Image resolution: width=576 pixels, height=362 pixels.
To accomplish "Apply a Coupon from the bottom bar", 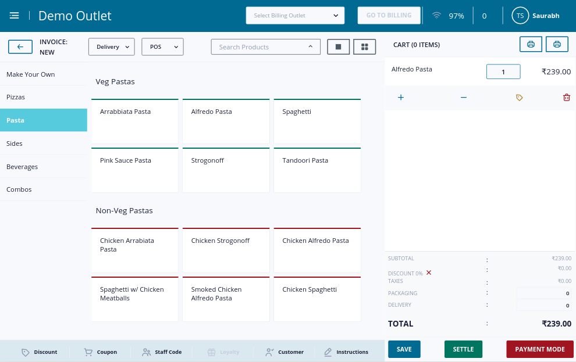I will tap(100, 352).
